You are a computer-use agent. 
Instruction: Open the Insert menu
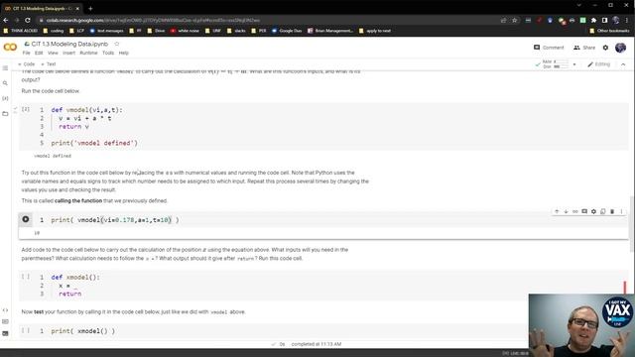(x=68, y=53)
